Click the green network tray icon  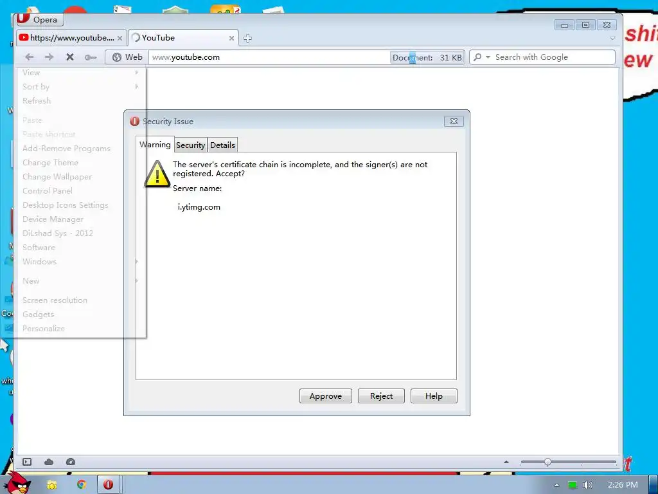[x=573, y=485]
